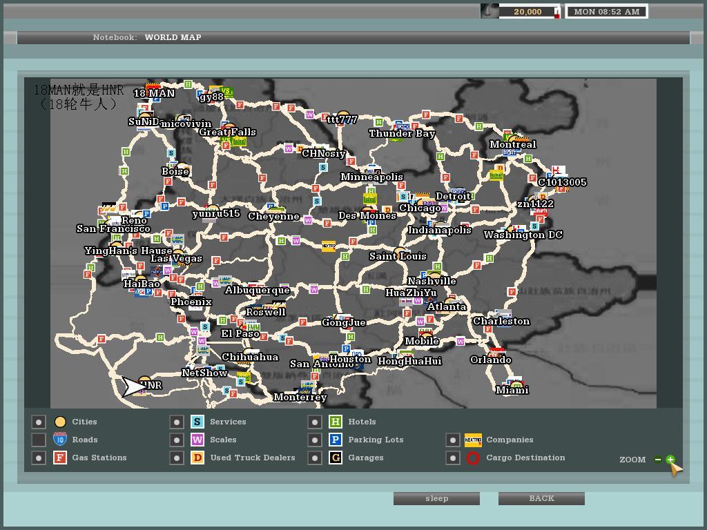Hide Scales markers using its checkbox

(177, 440)
